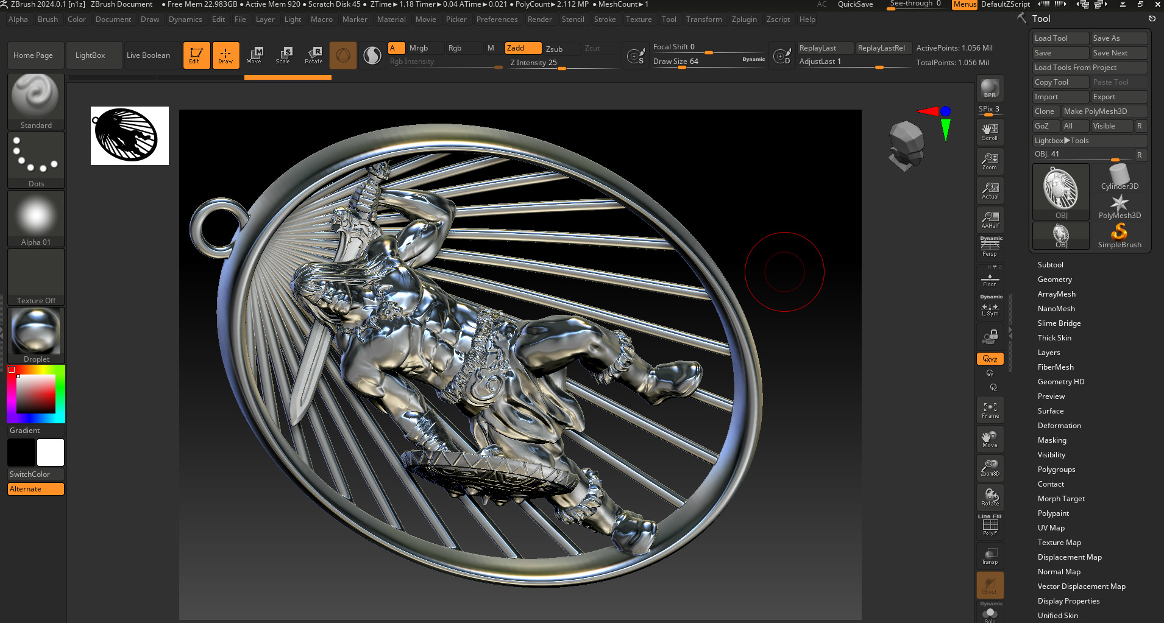
Task: Set Actual size view
Action: click(x=990, y=191)
